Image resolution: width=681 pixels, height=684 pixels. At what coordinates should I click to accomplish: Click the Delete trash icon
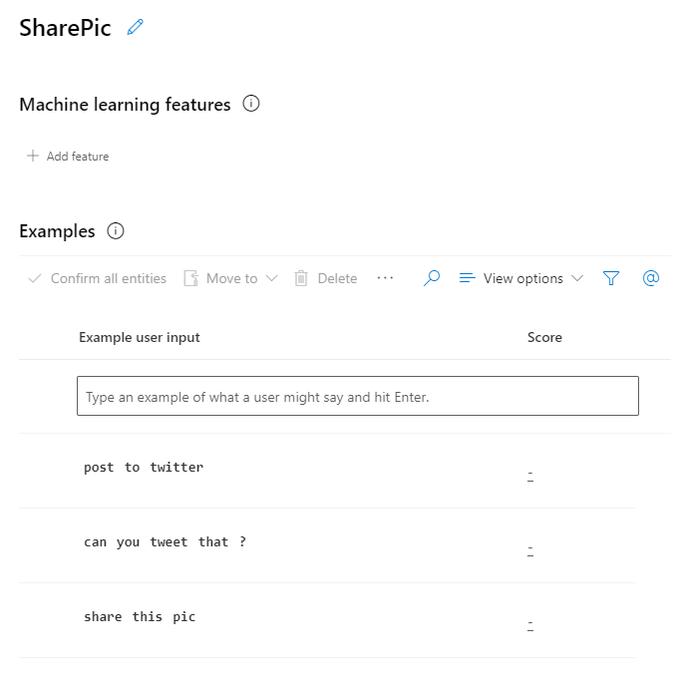pos(301,279)
